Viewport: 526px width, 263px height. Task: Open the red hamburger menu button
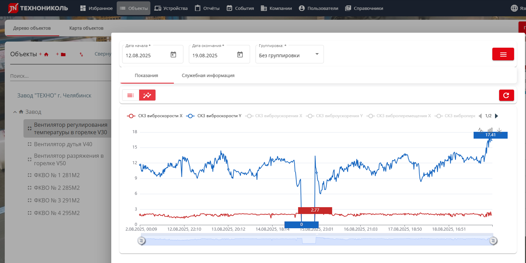503,54
